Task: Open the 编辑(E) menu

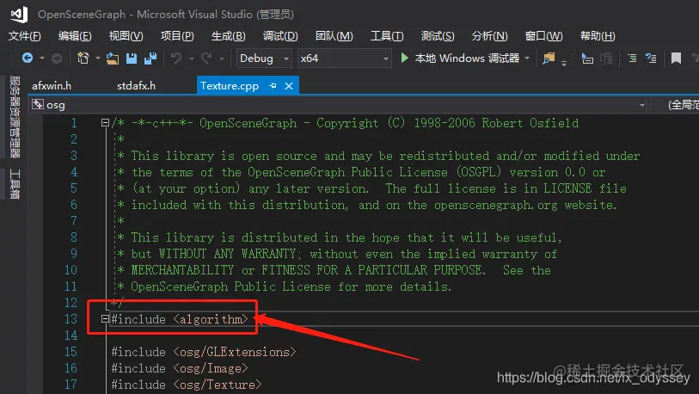Action: (75, 36)
